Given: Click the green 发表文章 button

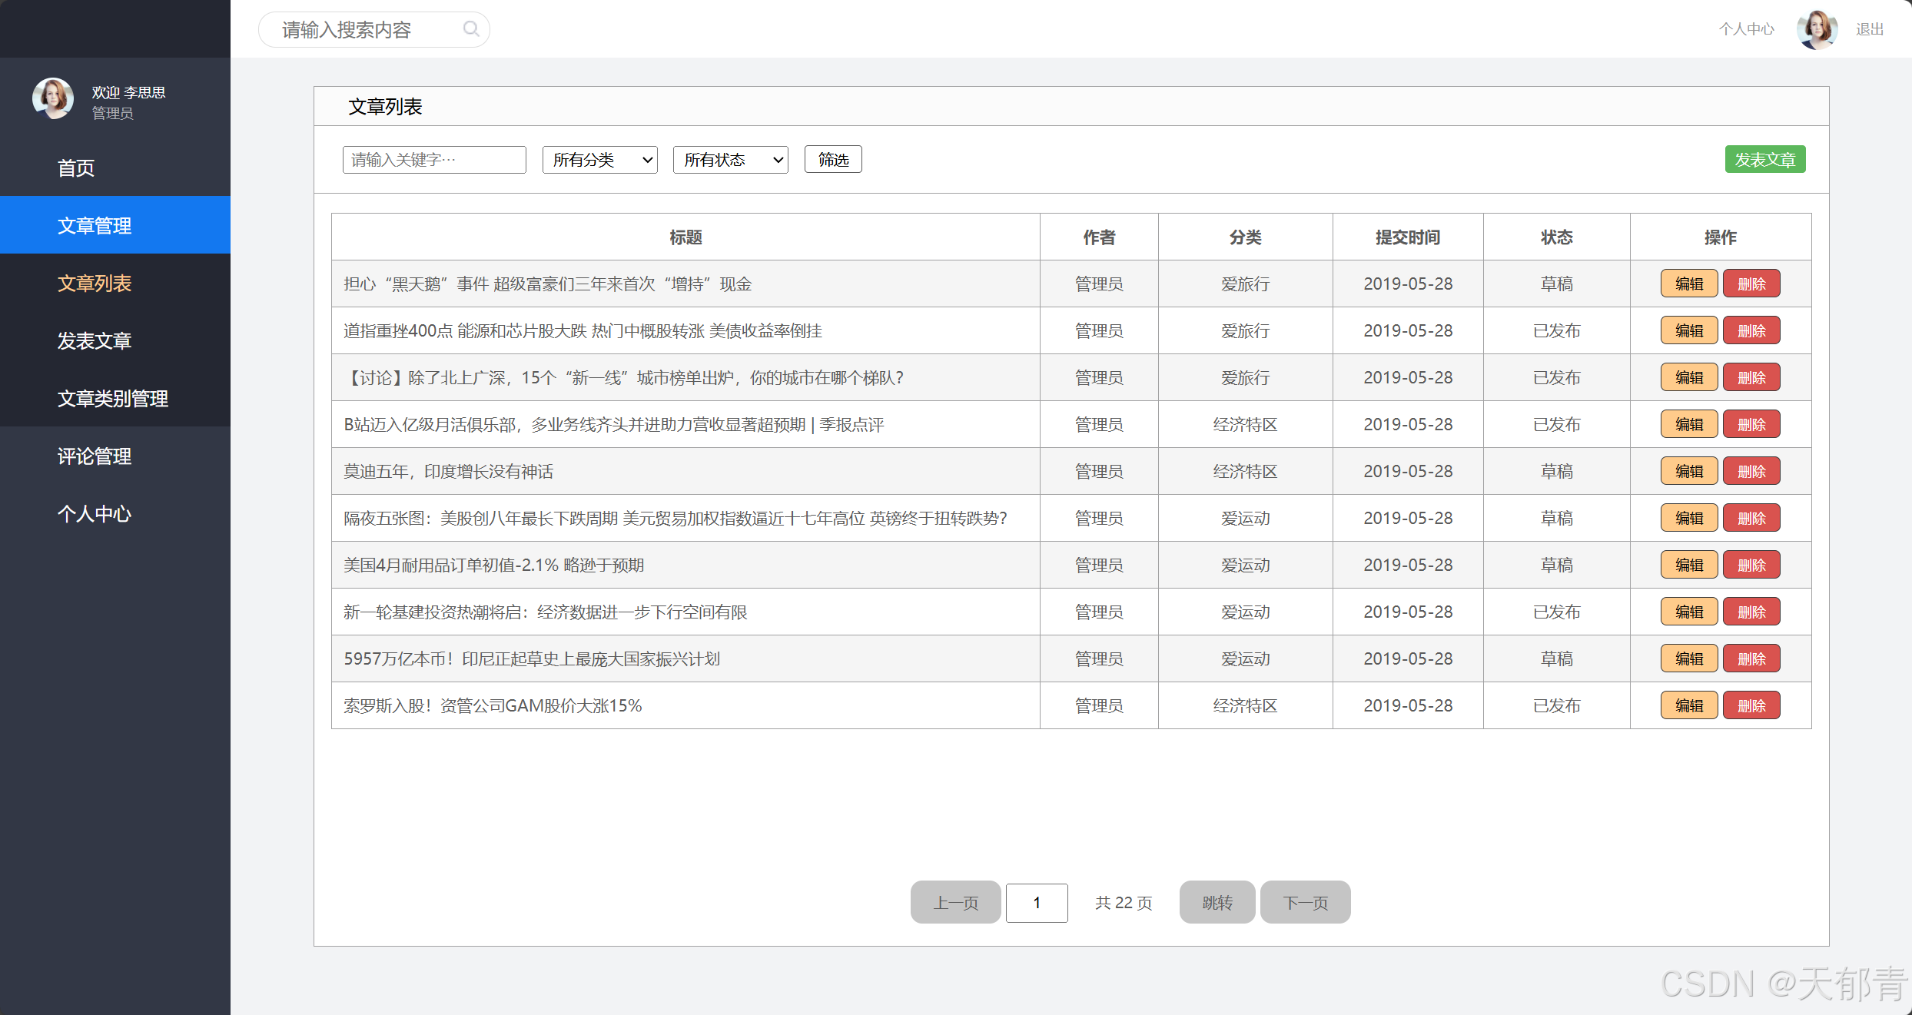Looking at the screenshot, I should pyautogui.click(x=1765, y=160).
